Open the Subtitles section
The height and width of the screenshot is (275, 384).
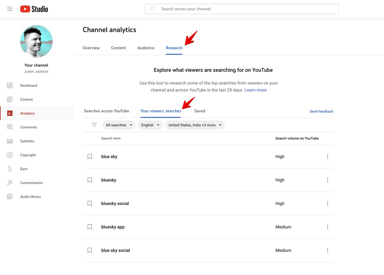coord(27,141)
